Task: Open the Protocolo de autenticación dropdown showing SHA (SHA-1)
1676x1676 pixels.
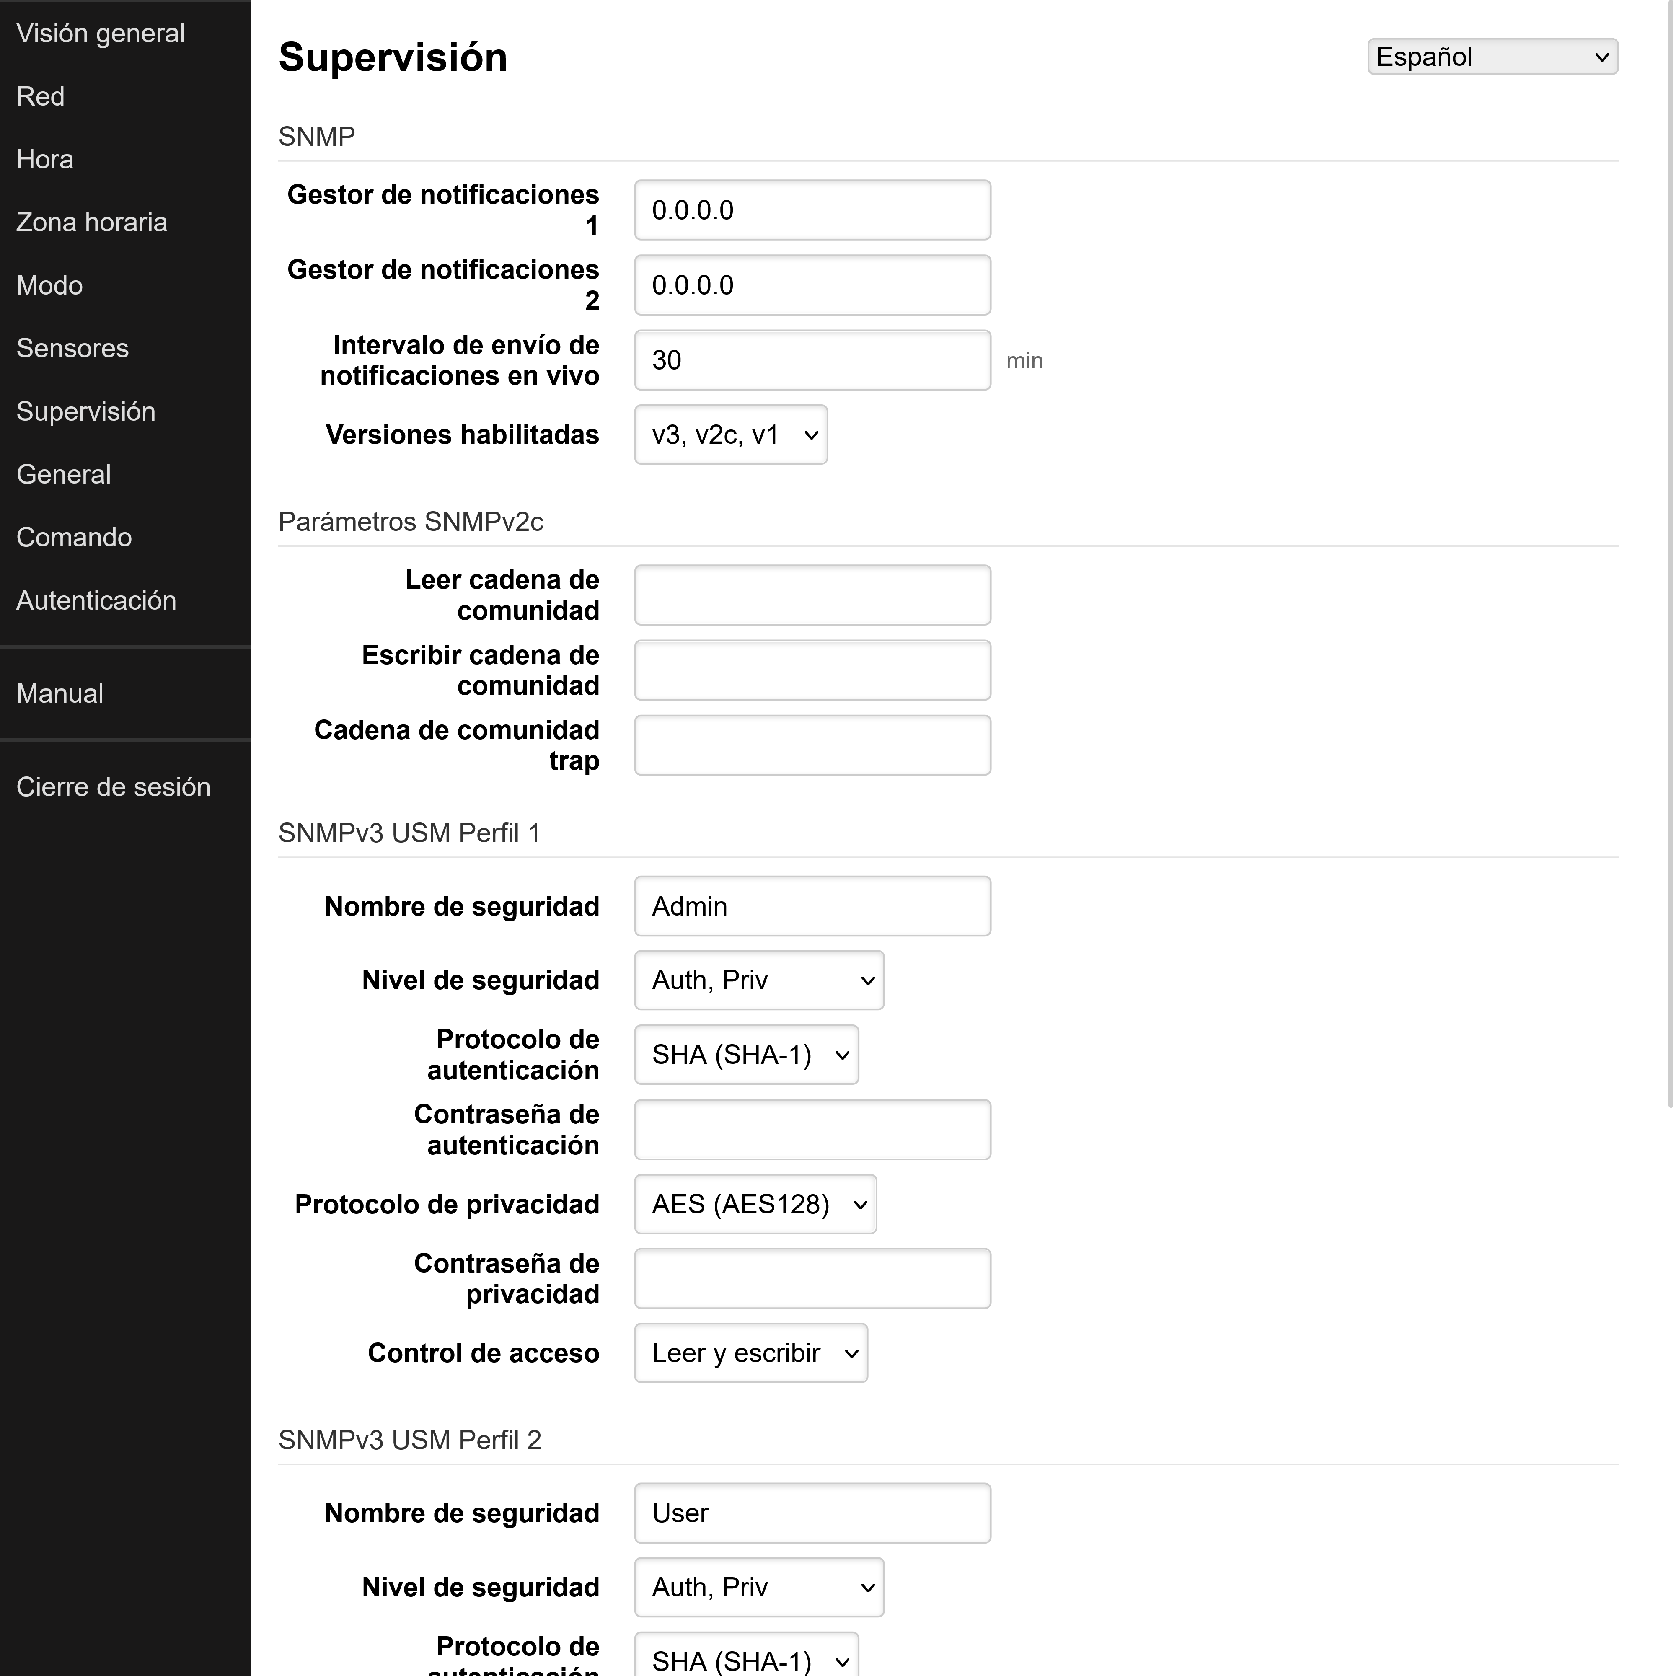Action: click(x=746, y=1055)
